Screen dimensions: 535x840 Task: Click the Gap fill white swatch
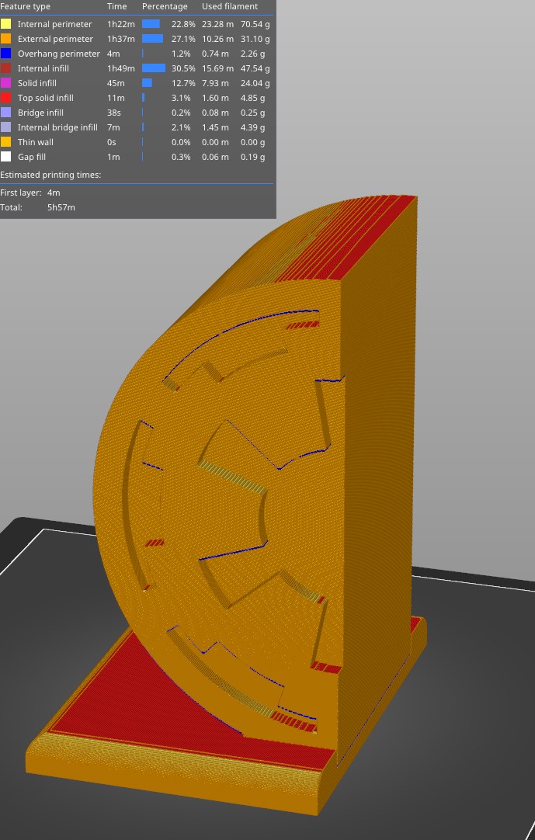pyautogui.click(x=6, y=156)
